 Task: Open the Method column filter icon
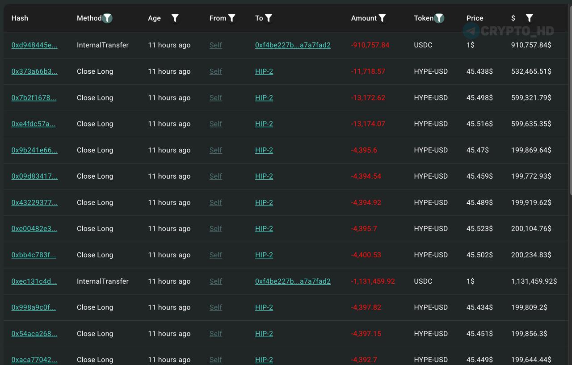(107, 18)
